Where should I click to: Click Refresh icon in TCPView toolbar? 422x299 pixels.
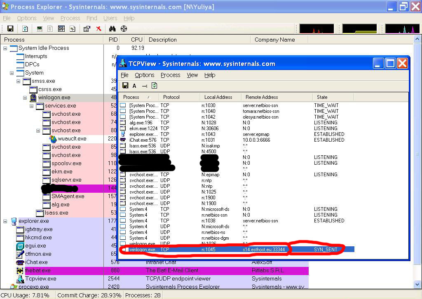(x=154, y=86)
